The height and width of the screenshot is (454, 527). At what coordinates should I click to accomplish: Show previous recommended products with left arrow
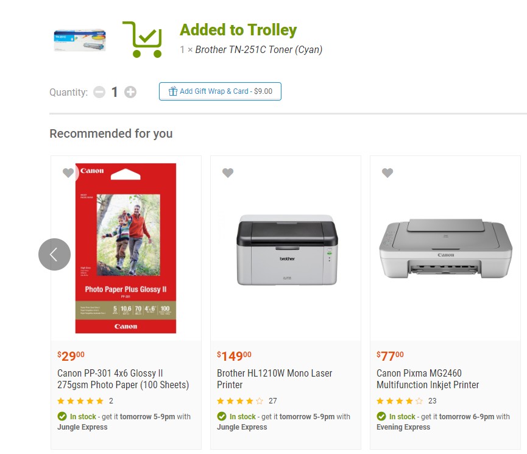pyautogui.click(x=54, y=254)
